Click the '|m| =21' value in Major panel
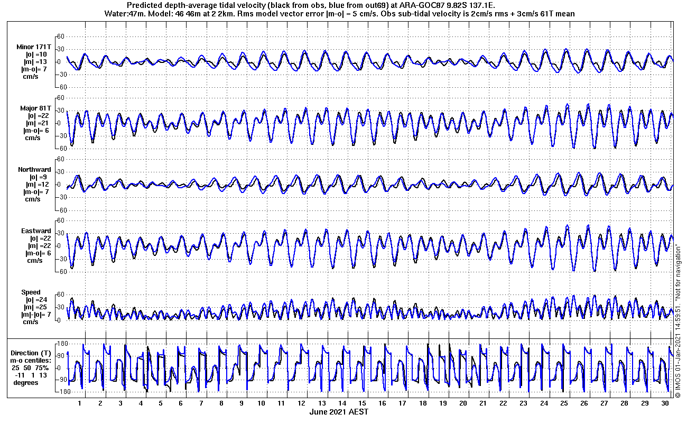687x423 pixels. (x=38, y=123)
